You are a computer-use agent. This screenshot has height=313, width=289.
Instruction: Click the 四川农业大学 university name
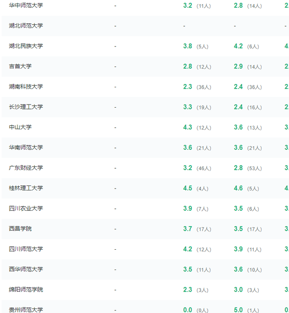pos(26,209)
